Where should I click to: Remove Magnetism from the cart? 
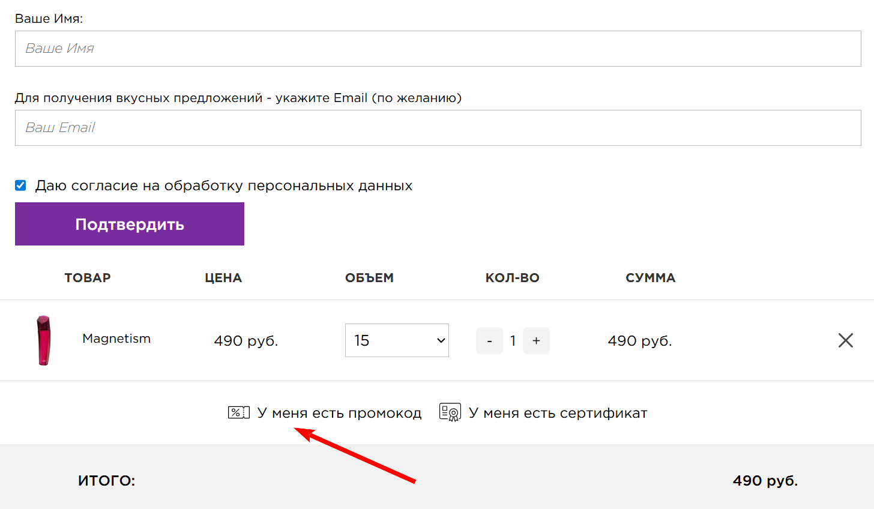[845, 340]
